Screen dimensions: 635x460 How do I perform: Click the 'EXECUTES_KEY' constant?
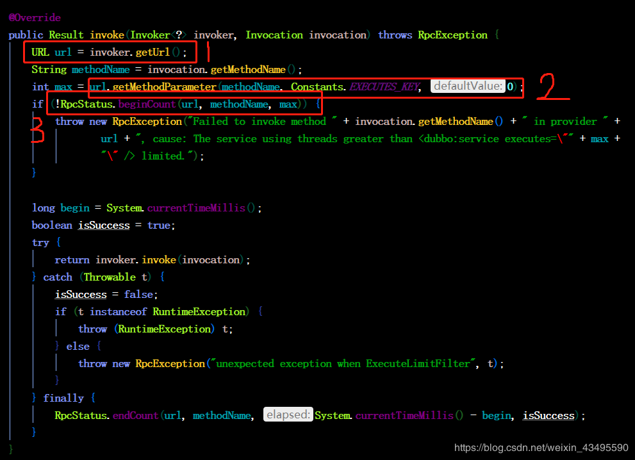[x=384, y=86]
